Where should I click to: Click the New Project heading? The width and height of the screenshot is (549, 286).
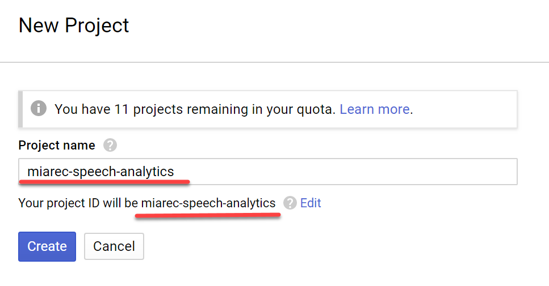[x=74, y=25]
